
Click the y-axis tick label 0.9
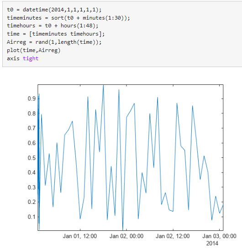[32, 99]
